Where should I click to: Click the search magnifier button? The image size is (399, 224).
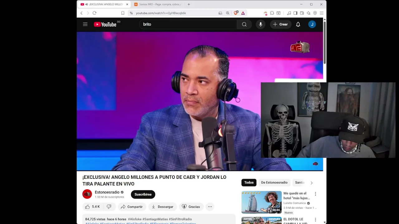pyautogui.click(x=244, y=24)
